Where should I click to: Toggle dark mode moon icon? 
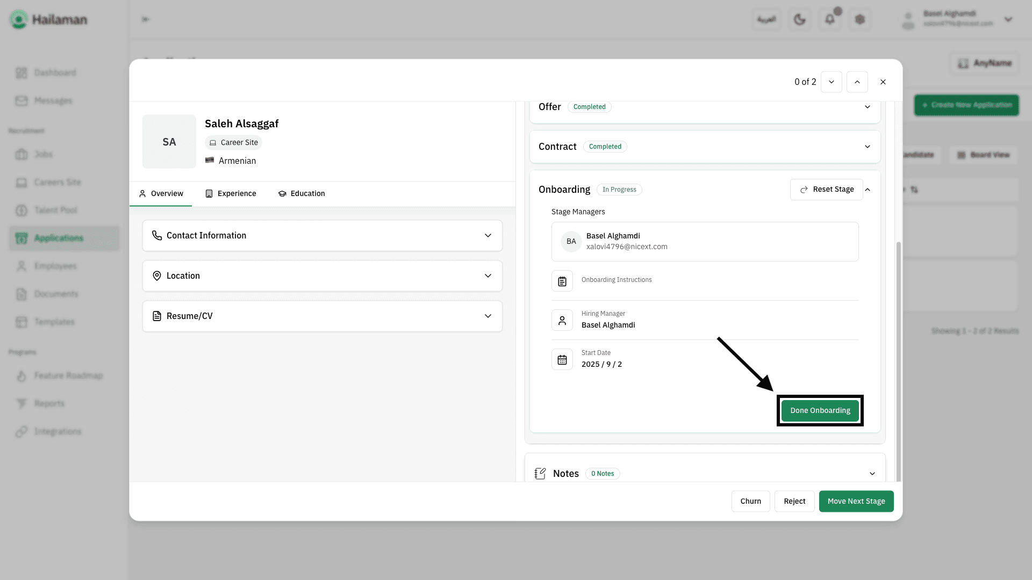(x=800, y=20)
